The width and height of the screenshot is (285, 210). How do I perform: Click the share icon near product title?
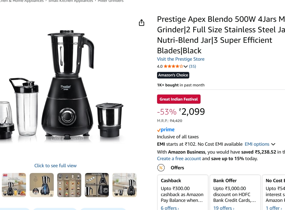coord(142,23)
